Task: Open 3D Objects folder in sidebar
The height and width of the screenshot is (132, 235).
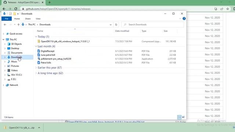Action: (x=16, y=44)
